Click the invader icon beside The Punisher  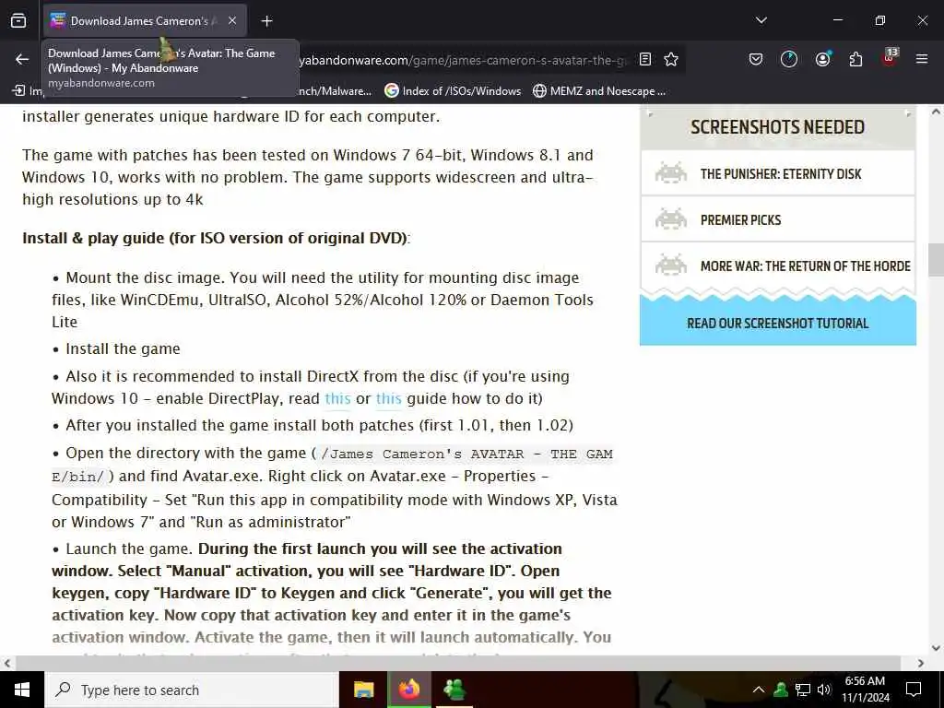point(671,173)
